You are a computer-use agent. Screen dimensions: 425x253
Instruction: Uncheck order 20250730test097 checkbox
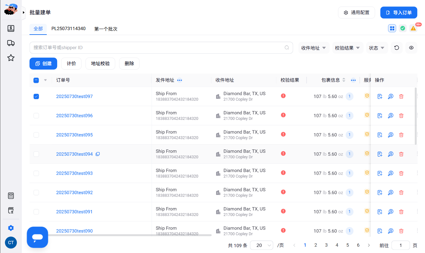[36, 96]
